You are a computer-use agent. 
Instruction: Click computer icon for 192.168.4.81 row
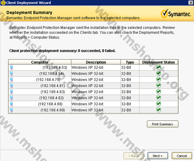[11, 86]
